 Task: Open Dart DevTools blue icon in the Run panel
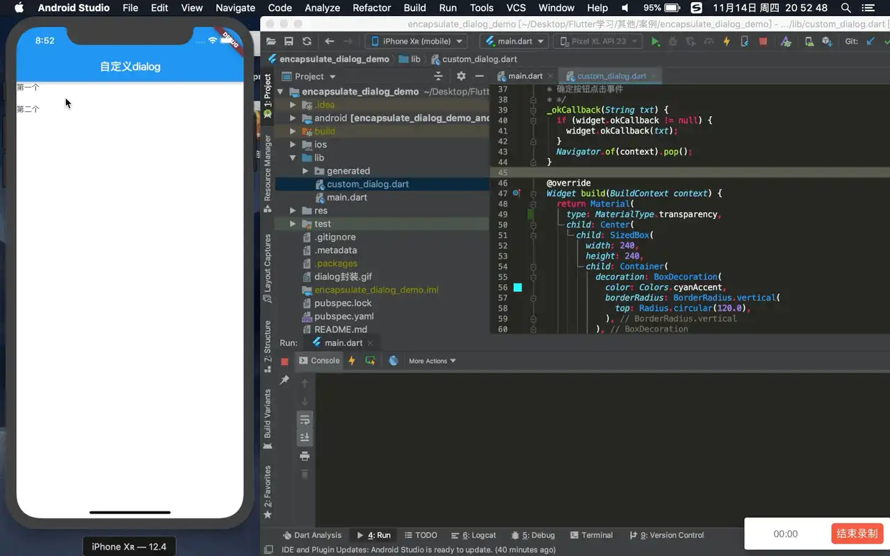tap(394, 361)
